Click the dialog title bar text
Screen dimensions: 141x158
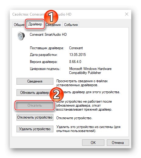click(x=42, y=14)
